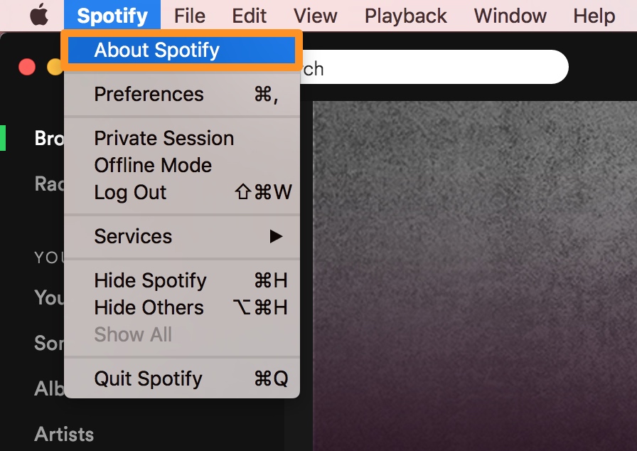Click the red close window button
This screenshot has width=637, height=451.
point(27,67)
